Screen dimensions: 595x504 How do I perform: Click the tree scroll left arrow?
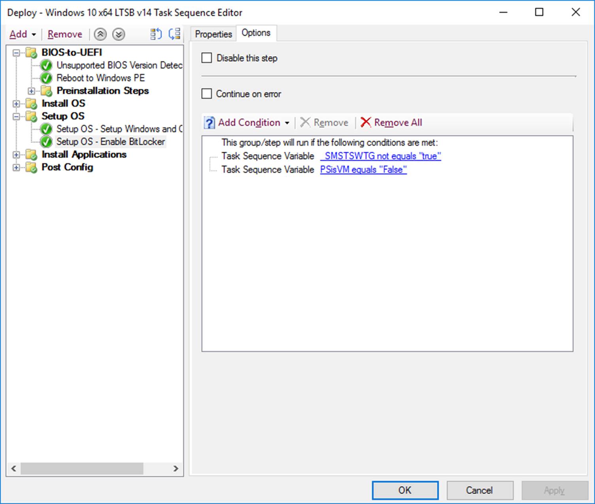(14, 468)
